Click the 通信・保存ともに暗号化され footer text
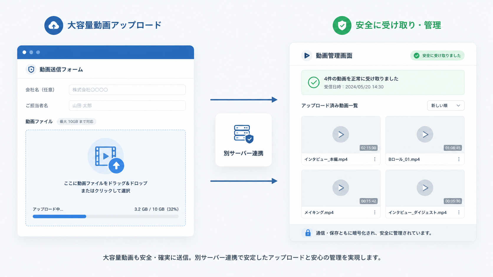This screenshot has height=277, width=493. coord(374,233)
